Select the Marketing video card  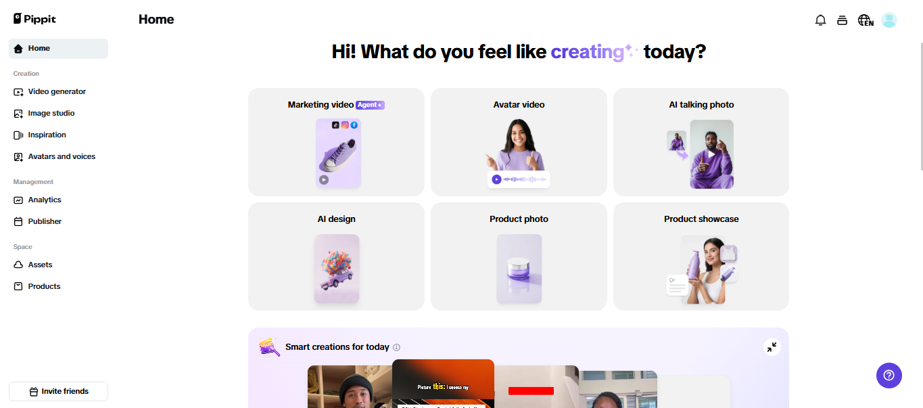click(336, 142)
